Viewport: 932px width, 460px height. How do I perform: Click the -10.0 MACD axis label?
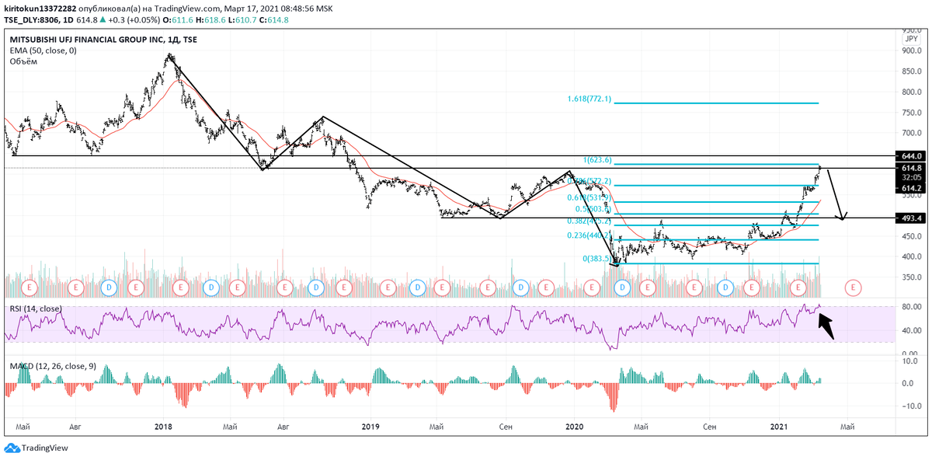tap(912, 406)
